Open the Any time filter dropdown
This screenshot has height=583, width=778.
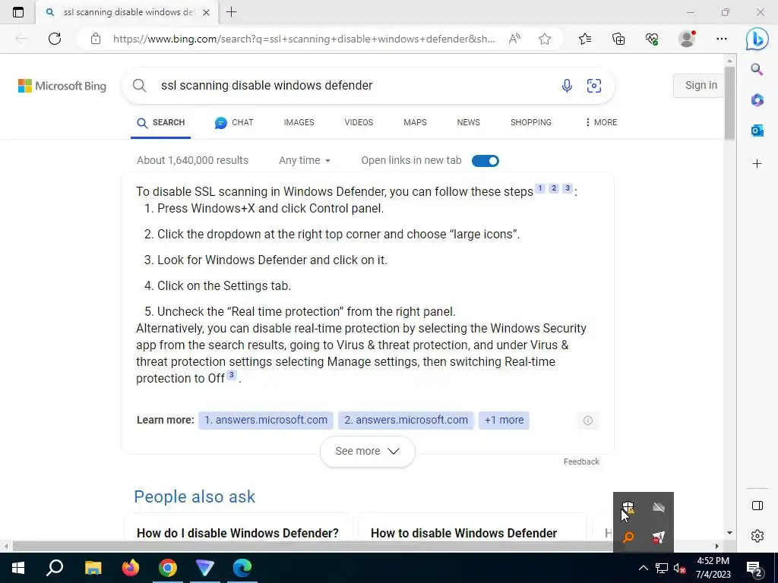pyautogui.click(x=304, y=161)
